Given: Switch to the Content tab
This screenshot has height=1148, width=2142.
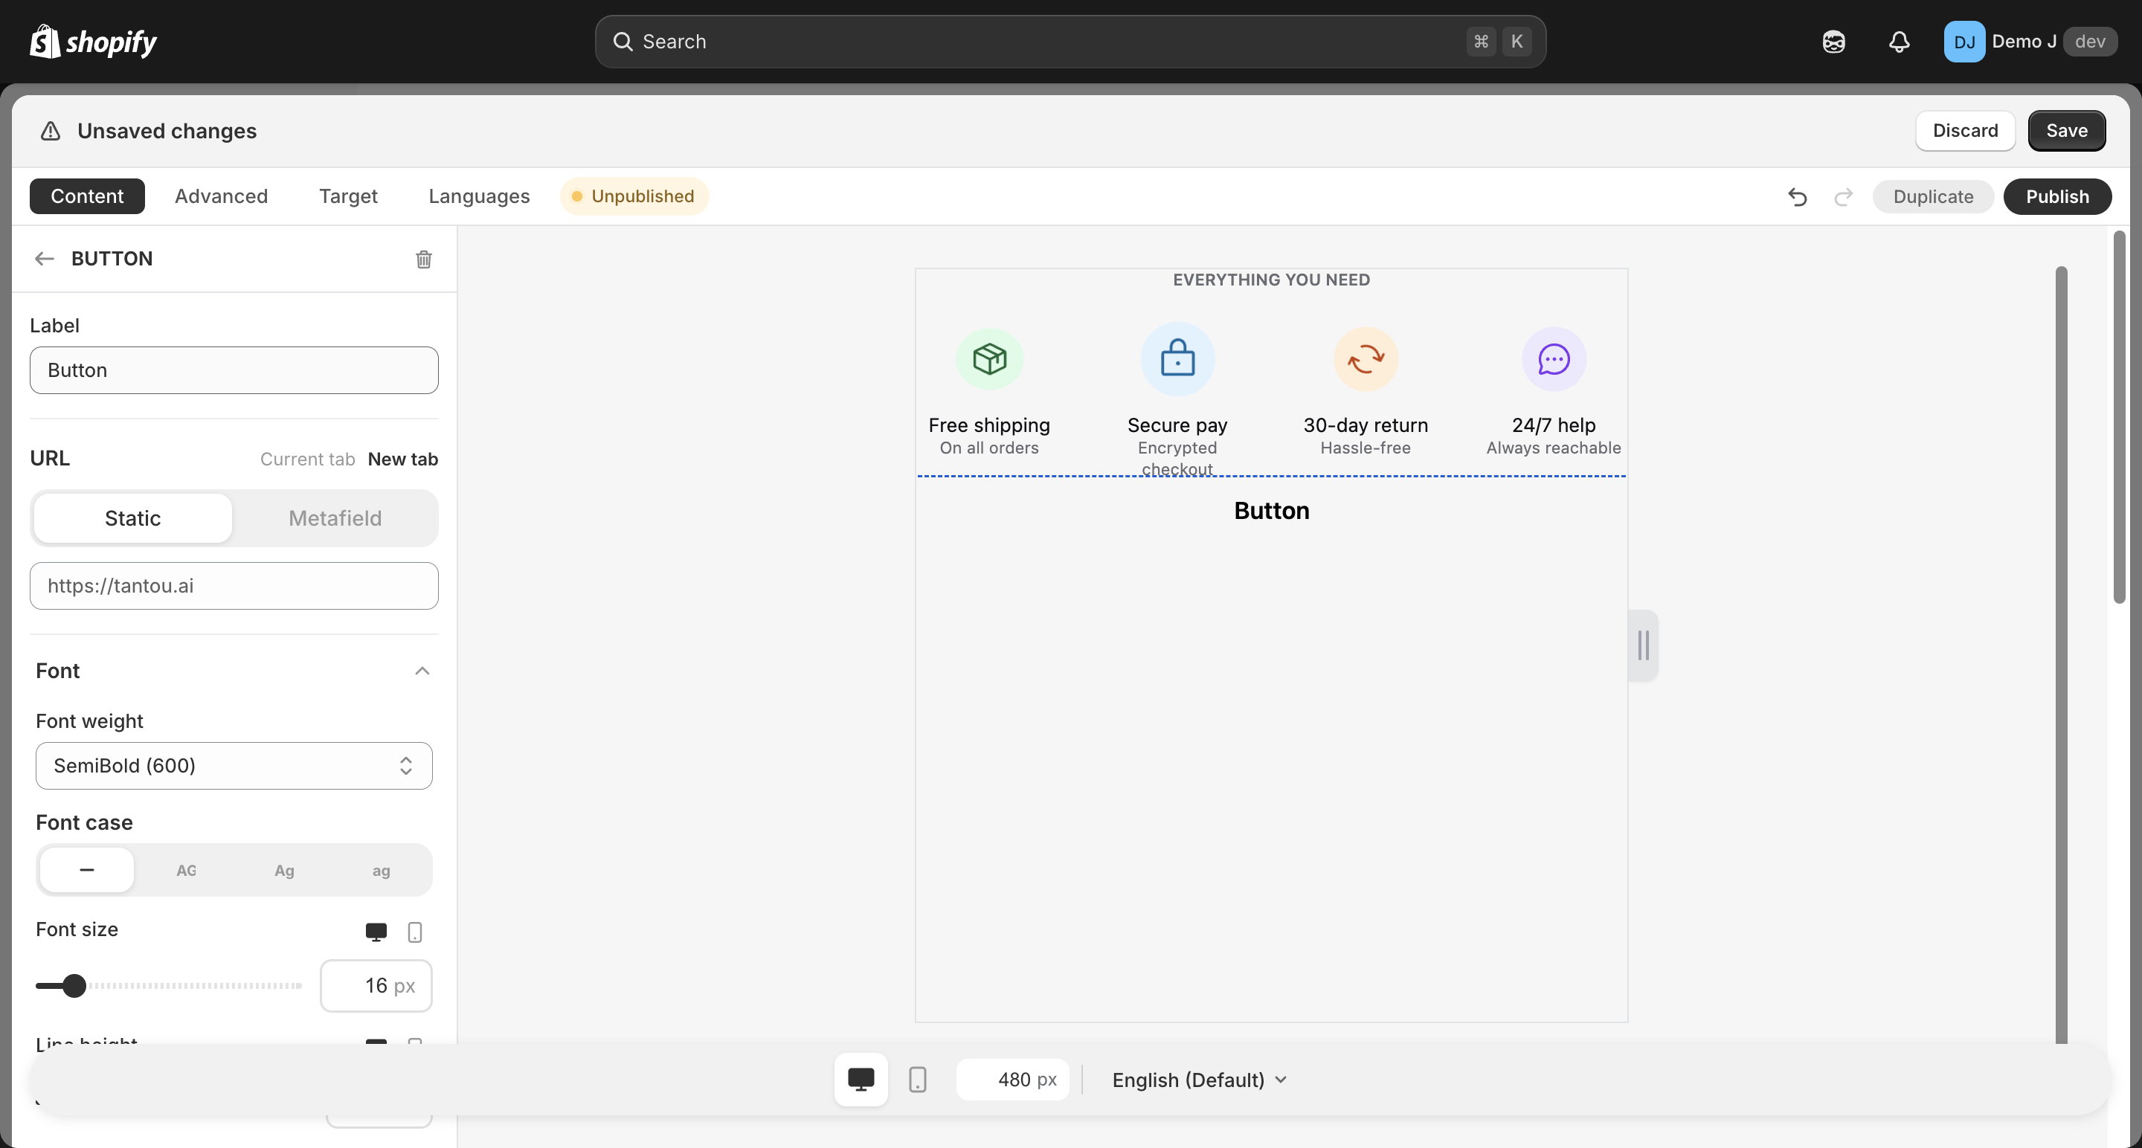Looking at the screenshot, I should point(87,196).
